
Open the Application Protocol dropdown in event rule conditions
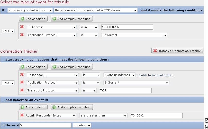pyautogui.click(x=51, y=35)
